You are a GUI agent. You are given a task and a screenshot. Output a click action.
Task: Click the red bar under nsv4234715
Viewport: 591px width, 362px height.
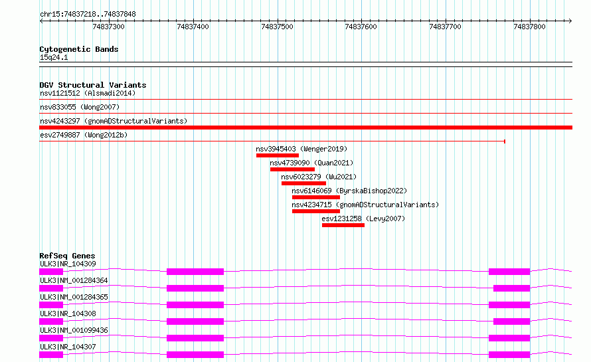316,211
